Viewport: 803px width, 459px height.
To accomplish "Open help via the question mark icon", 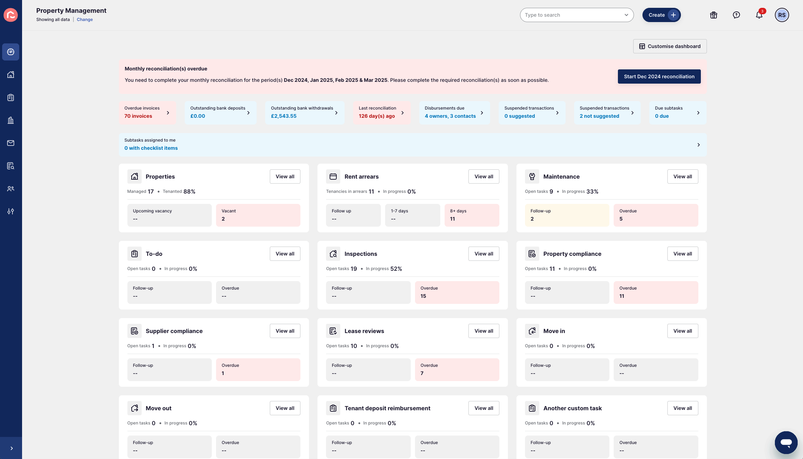I will 736,15.
